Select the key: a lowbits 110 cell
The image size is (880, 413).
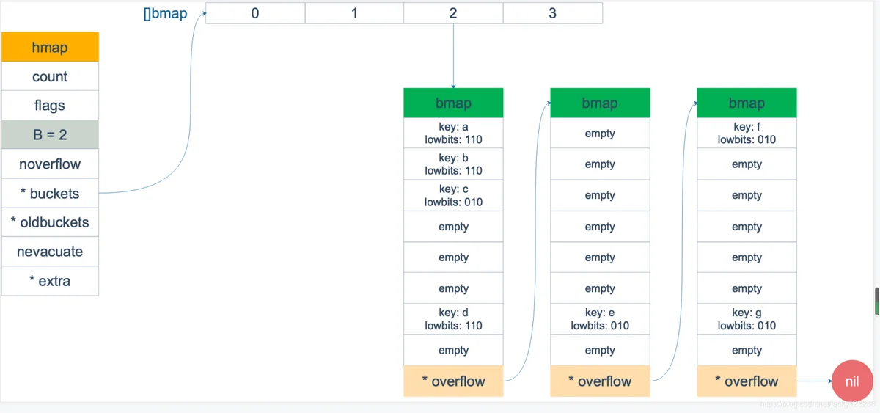[453, 133]
